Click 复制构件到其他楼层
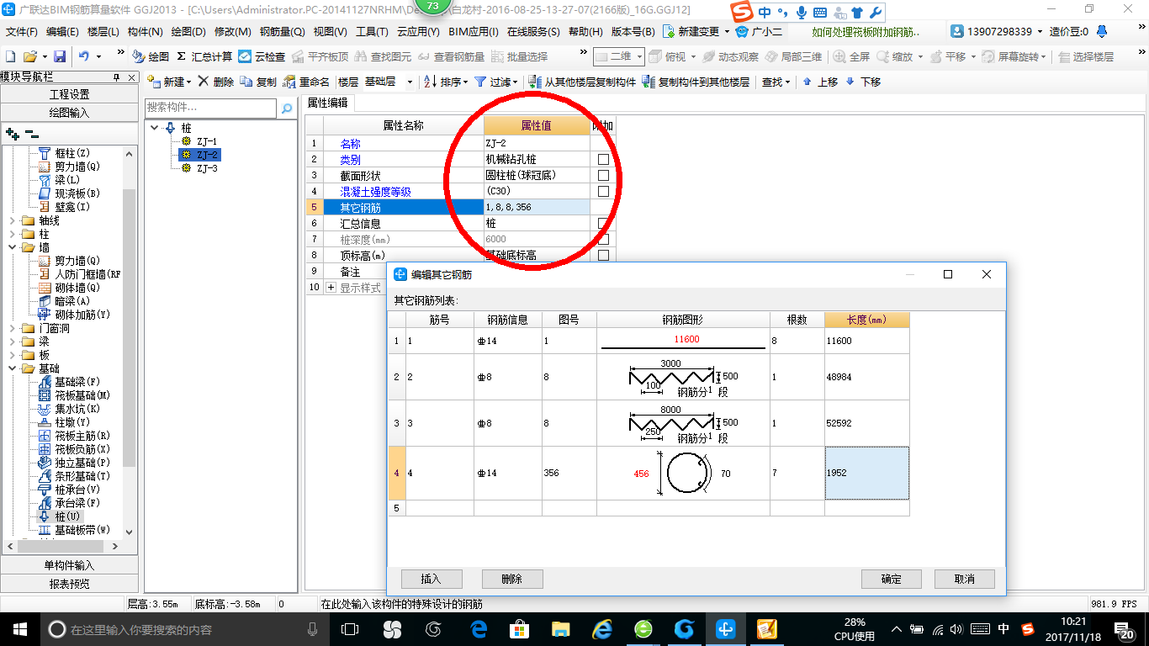 pos(696,82)
